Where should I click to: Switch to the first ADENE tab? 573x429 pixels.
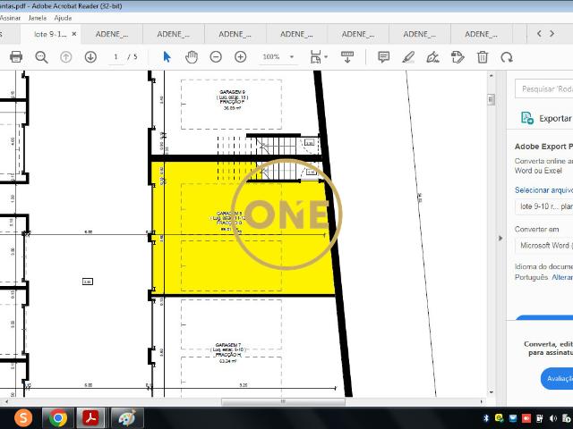(x=113, y=34)
